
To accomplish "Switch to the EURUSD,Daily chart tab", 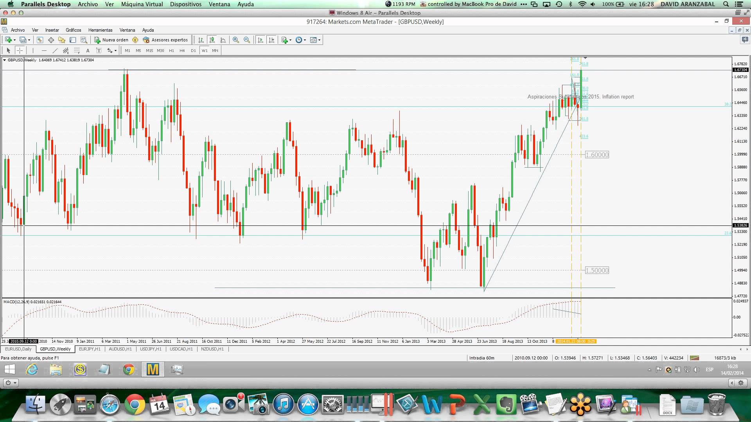I will (18, 349).
